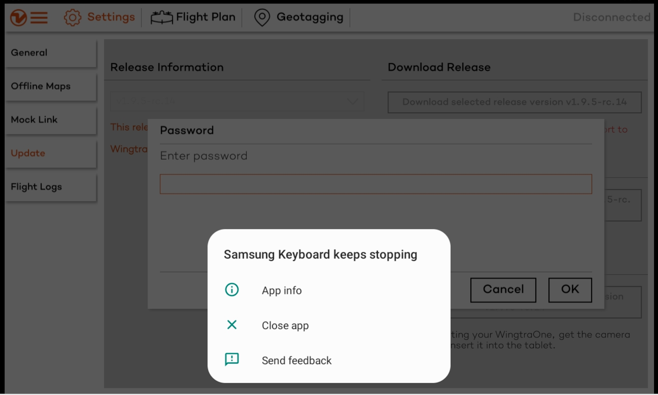
Task: Click the Wingtra logo icon
Action: (x=18, y=17)
